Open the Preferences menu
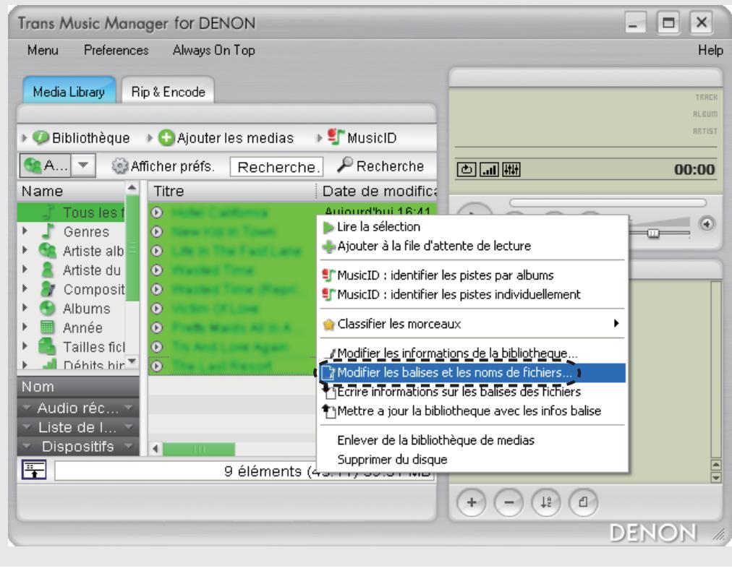This screenshot has height=571, width=732. [x=116, y=50]
